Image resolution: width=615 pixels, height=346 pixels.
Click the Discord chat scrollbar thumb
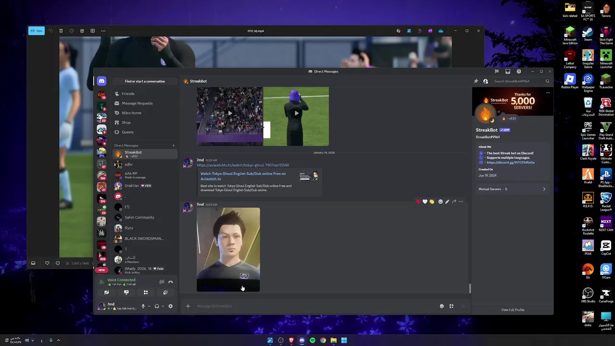coord(470,288)
